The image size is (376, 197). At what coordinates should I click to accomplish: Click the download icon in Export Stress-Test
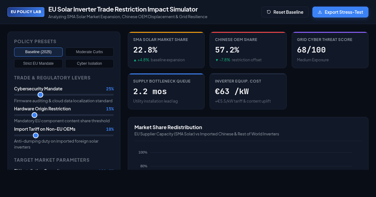tap(320, 12)
